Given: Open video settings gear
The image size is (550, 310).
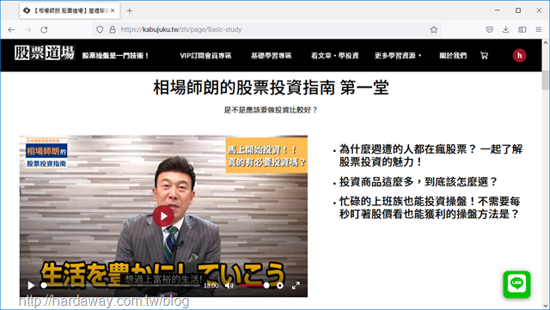Looking at the screenshot, I should click(280, 286).
